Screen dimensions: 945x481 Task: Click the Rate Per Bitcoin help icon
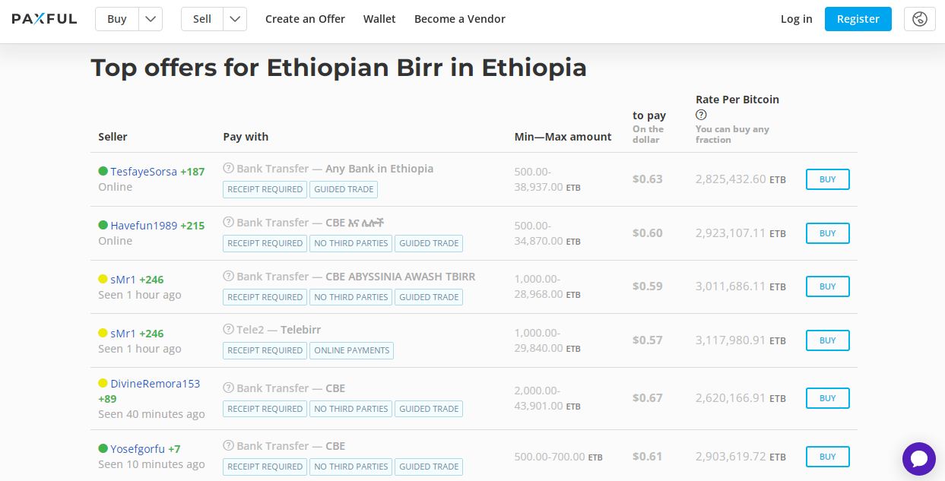[701, 115]
